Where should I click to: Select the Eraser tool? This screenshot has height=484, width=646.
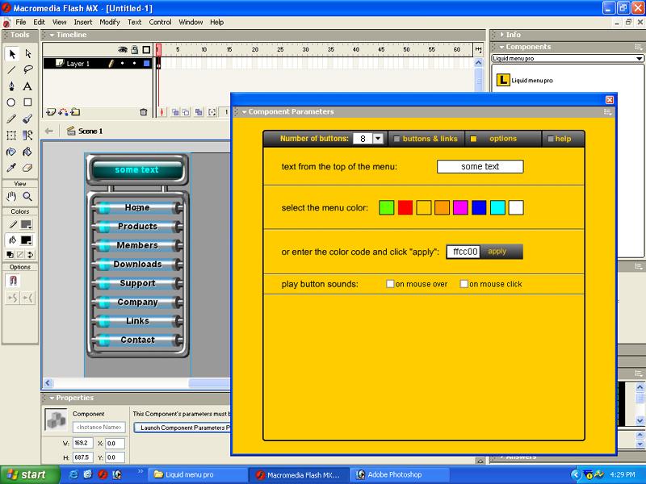[x=27, y=168]
